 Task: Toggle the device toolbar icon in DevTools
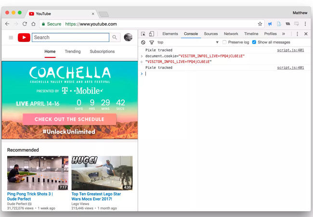(x=151, y=34)
